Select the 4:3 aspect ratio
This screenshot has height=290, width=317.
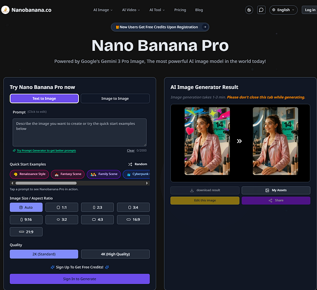pyautogui.click(x=97, y=219)
